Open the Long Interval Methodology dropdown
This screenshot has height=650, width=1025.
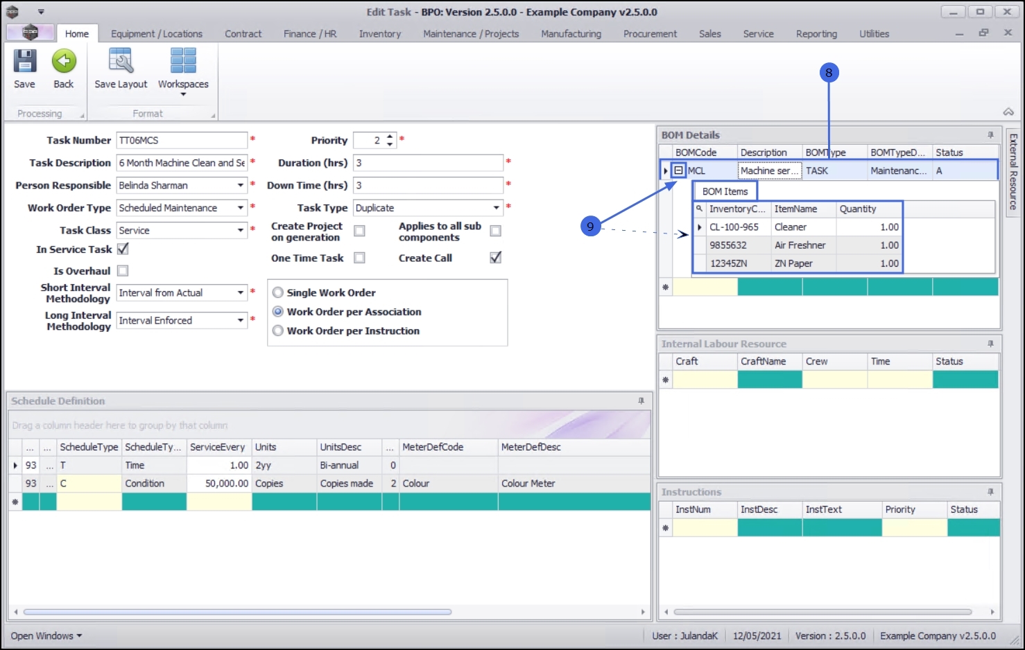[241, 320]
